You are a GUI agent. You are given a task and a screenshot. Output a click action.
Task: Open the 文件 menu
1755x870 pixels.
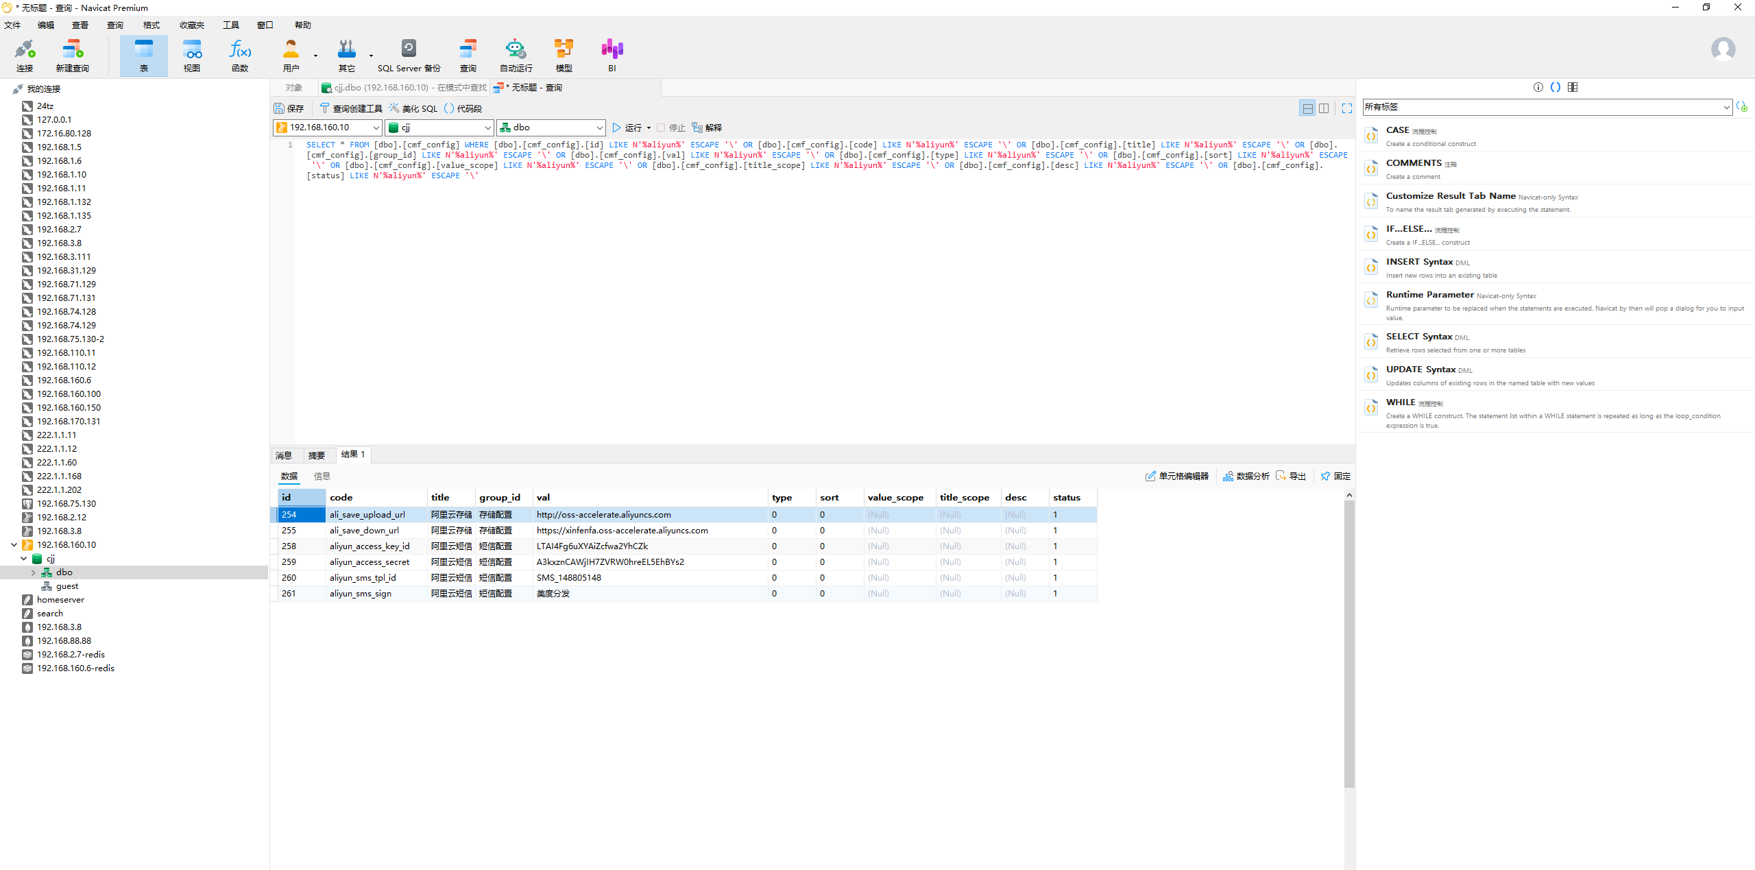pyautogui.click(x=12, y=25)
